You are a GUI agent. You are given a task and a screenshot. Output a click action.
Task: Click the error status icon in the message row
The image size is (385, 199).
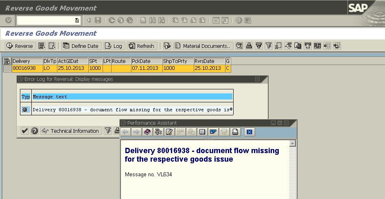point(25,110)
